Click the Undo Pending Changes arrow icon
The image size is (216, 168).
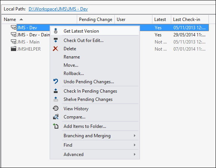point(56,81)
